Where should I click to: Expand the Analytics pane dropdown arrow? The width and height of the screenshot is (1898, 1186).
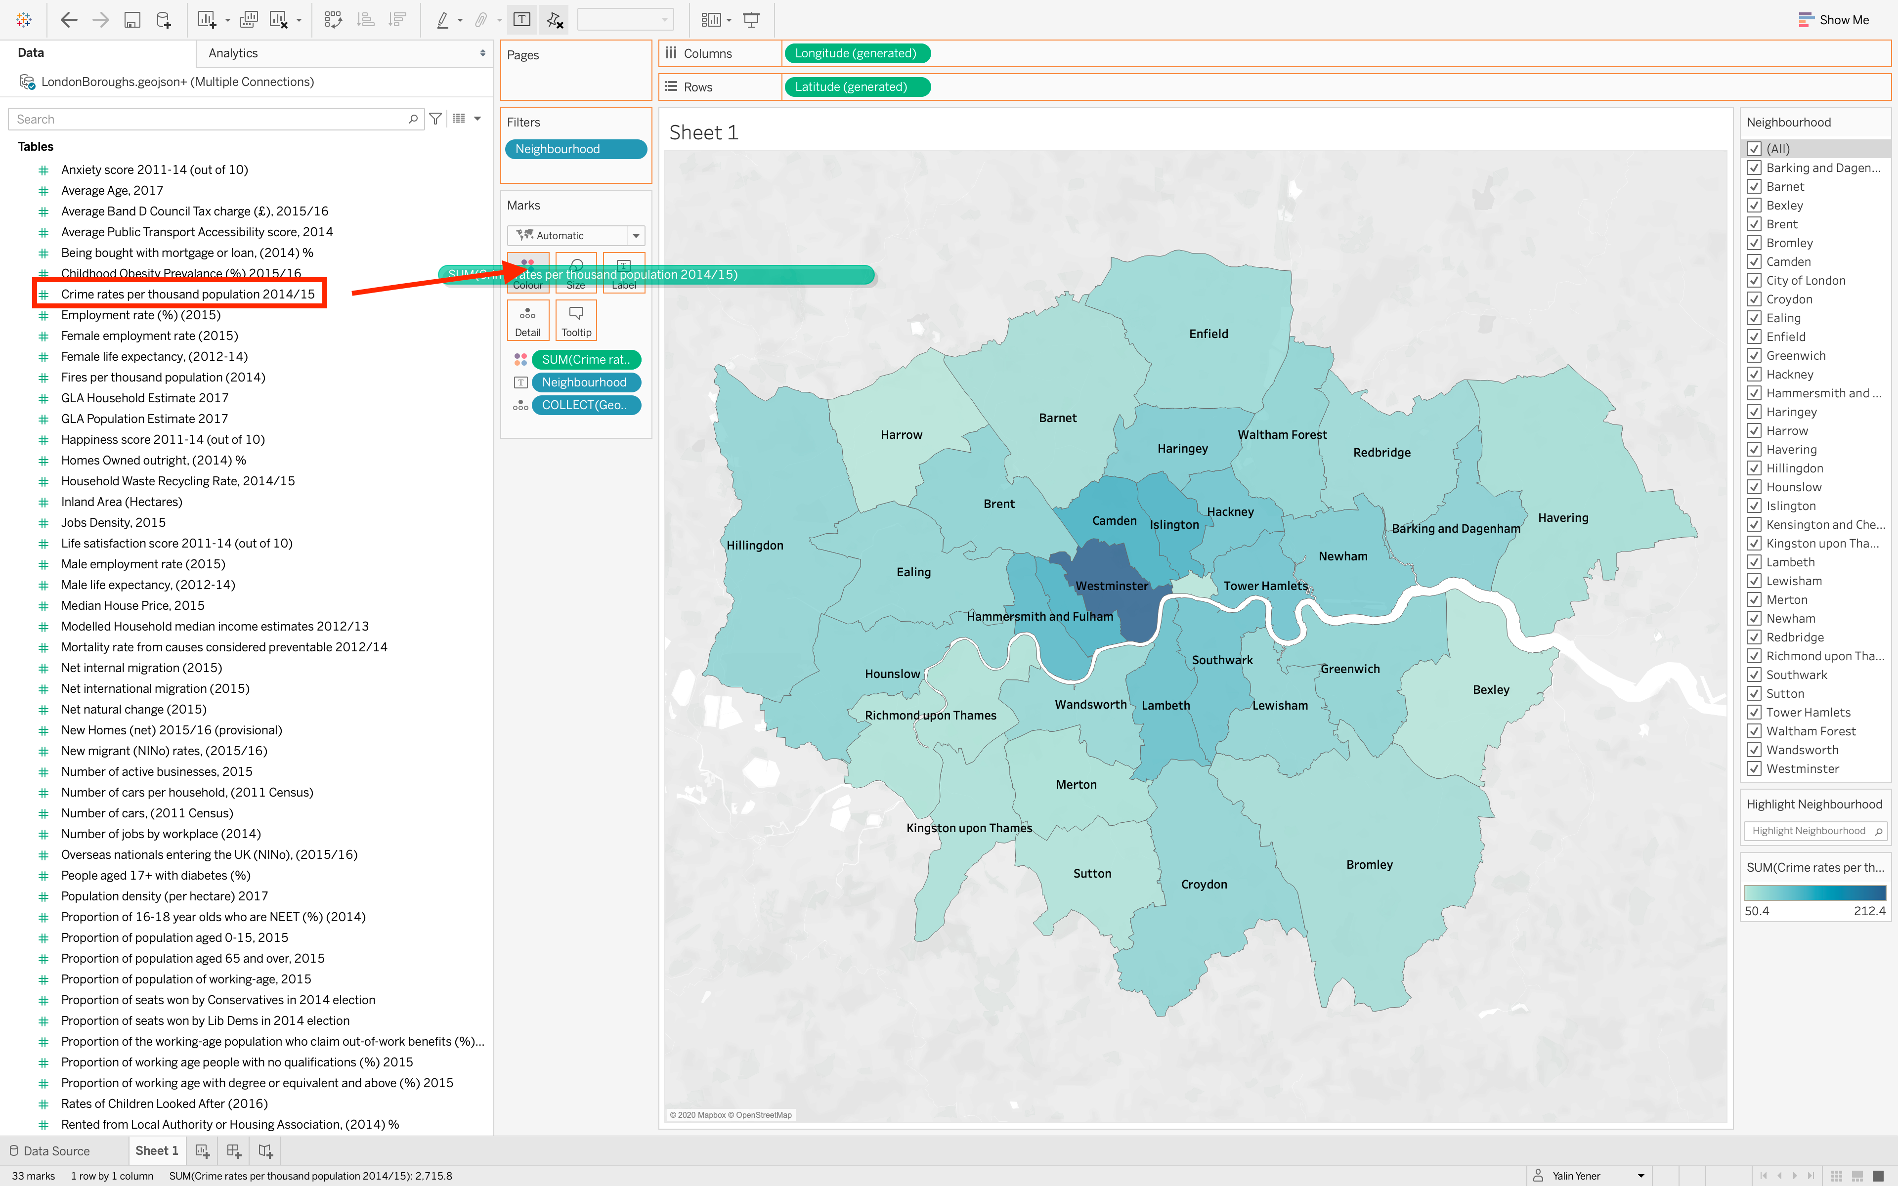[482, 53]
